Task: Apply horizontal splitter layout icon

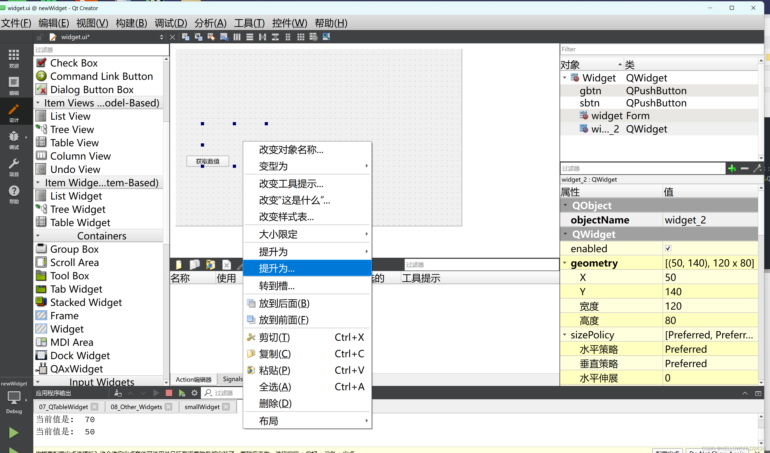Action: tap(262, 37)
